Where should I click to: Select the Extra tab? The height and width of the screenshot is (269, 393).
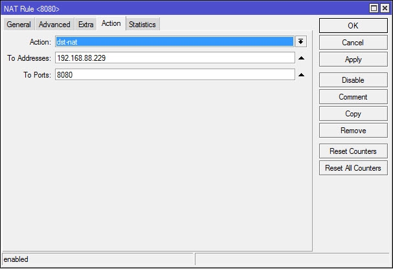click(x=86, y=25)
